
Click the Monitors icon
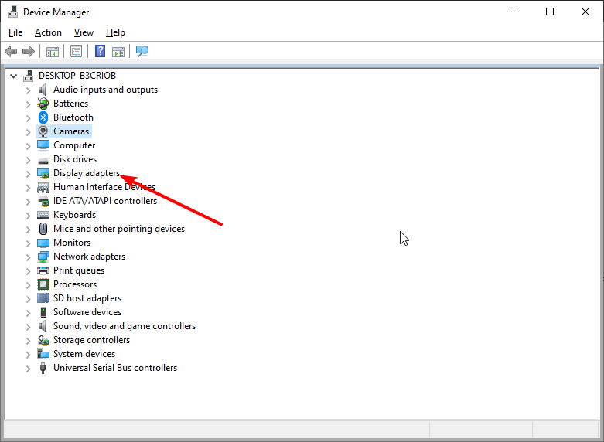coord(43,243)
